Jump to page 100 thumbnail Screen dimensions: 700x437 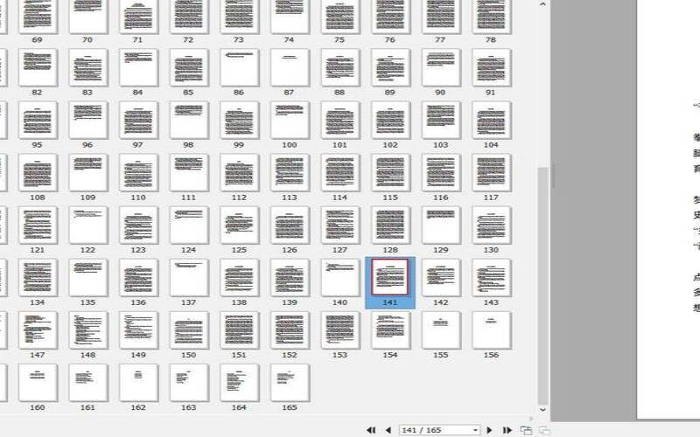coord(289,121)
